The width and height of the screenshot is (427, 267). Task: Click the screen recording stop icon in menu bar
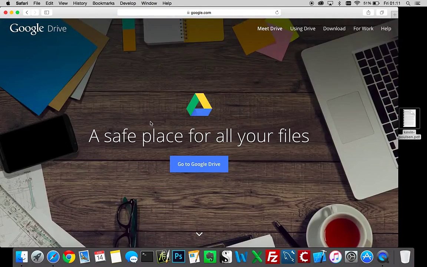pyautogui.click(x=311, y=3)
